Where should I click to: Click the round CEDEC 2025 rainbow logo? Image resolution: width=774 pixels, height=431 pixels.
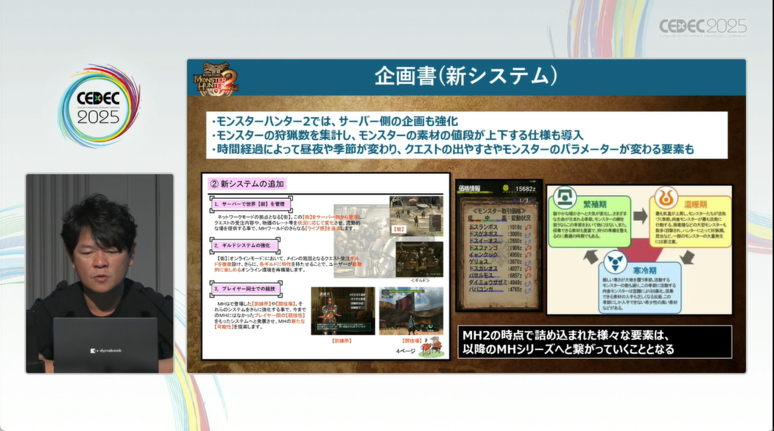[x=99, y=106]
